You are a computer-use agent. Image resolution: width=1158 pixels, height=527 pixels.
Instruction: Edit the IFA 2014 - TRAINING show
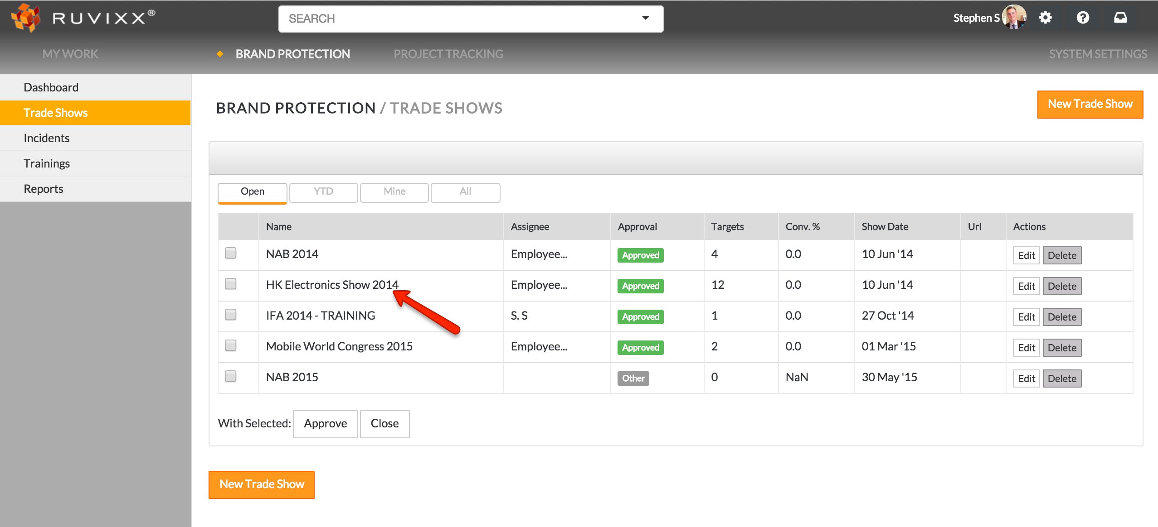tap(1027, 316)
